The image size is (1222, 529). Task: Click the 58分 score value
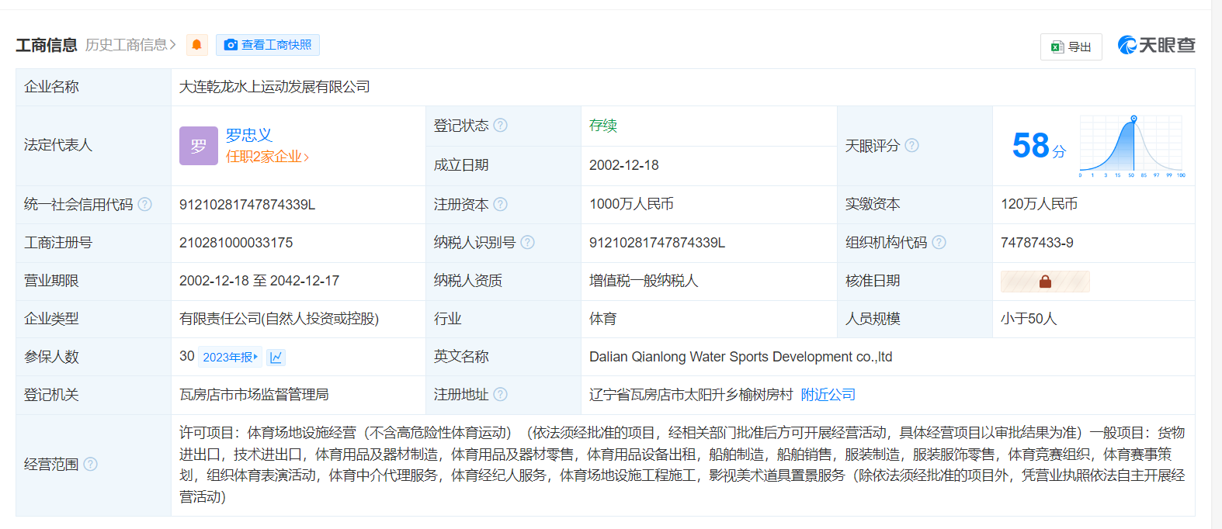pyautogui.click(x=1039, y=146)
